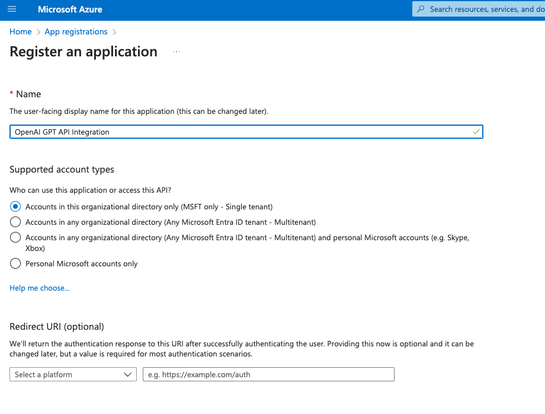Focus the redirect URI example input
The height and width of the screenshot is (414, 545).
click(x=268, y=374)
